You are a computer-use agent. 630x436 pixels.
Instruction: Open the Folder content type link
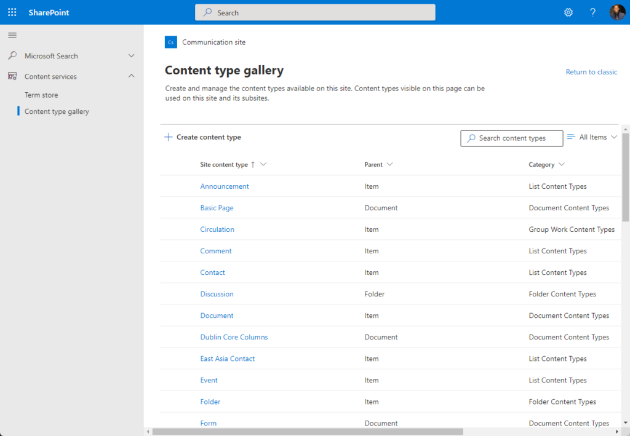click(x=210, y=402)
